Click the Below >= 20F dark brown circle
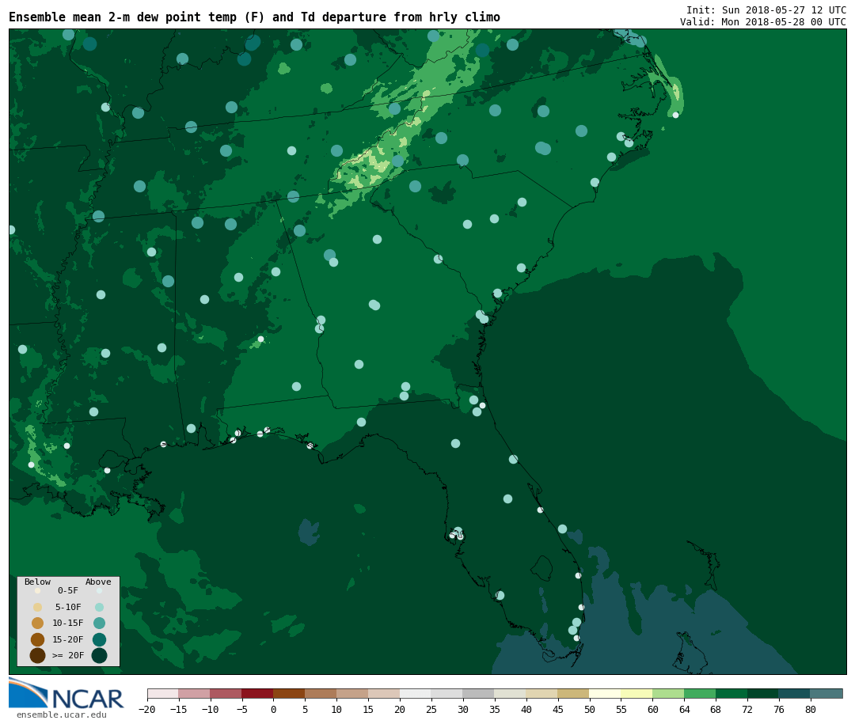This screenshot has height=724, width=855. (x=38, y=655)
